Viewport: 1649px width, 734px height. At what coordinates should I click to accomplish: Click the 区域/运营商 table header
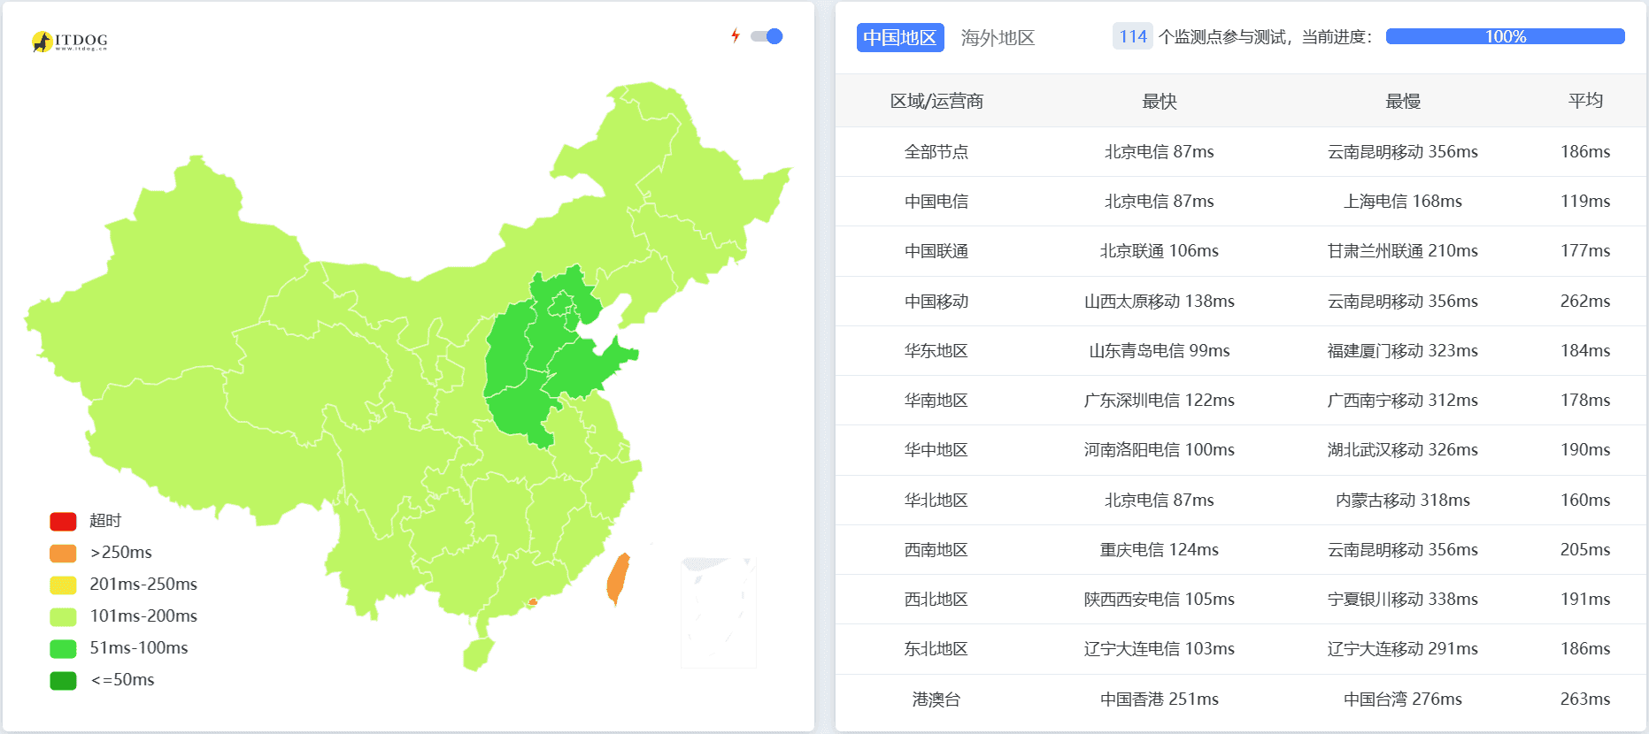point(936,101)
